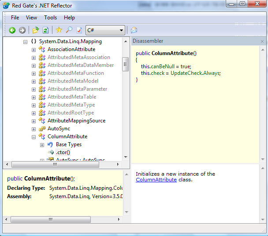The image size is (268, 236).
Task: Expand the AttributedRootType node
Action: pos(33,113)
